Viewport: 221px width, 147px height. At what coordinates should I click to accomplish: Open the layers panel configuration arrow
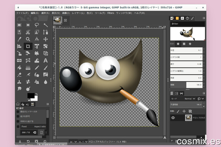point(204,93)
